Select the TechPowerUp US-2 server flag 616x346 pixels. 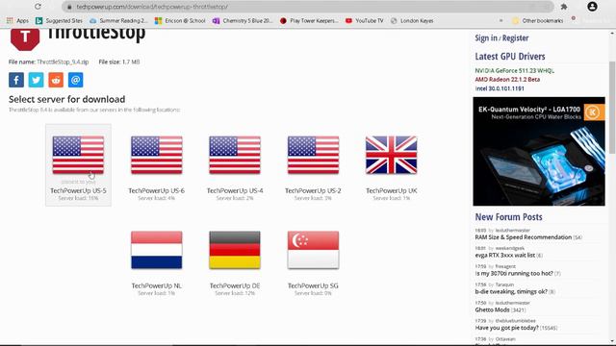point(313,155)
